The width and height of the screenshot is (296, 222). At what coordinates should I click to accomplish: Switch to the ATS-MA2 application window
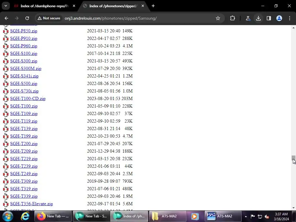tap(223, 216)
